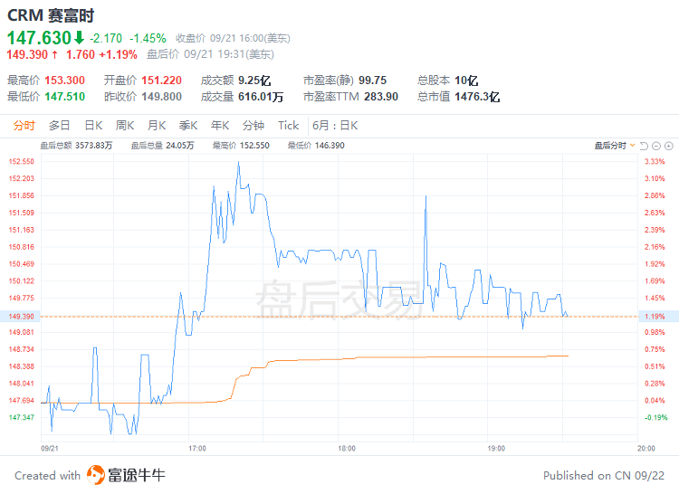Screen dimensions: 679x494
Task: Click the 盘后总额 3573.83万 label
Action: [x=76, y=146]
